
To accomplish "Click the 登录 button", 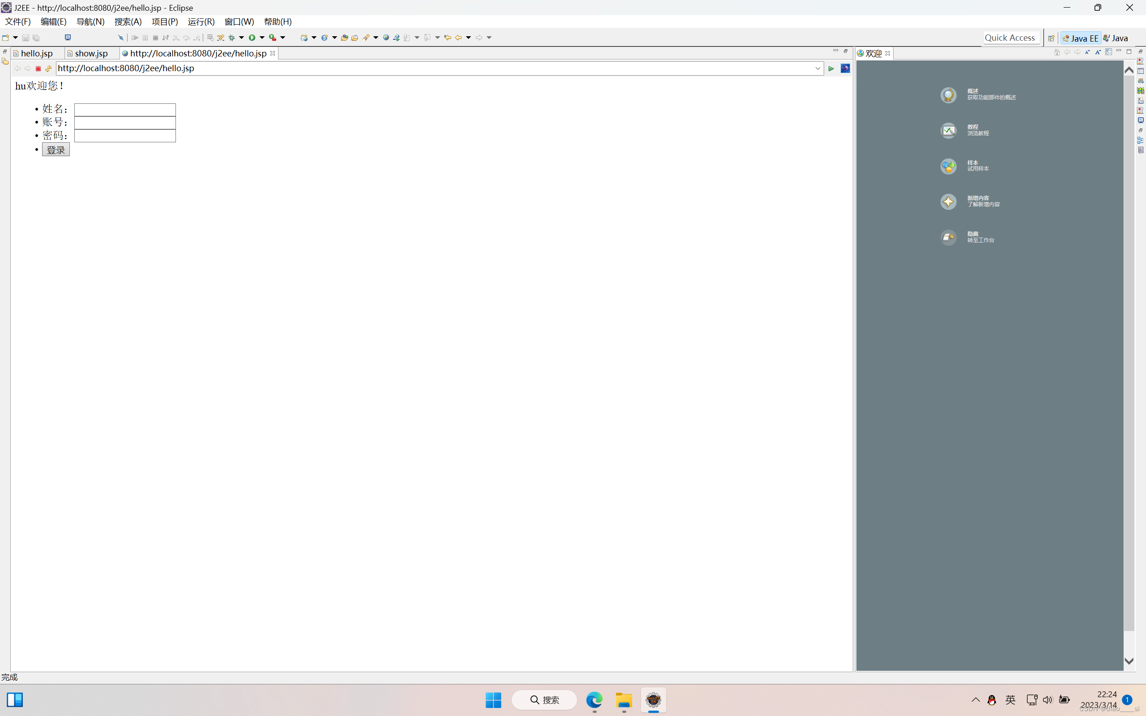I will 56,149.
